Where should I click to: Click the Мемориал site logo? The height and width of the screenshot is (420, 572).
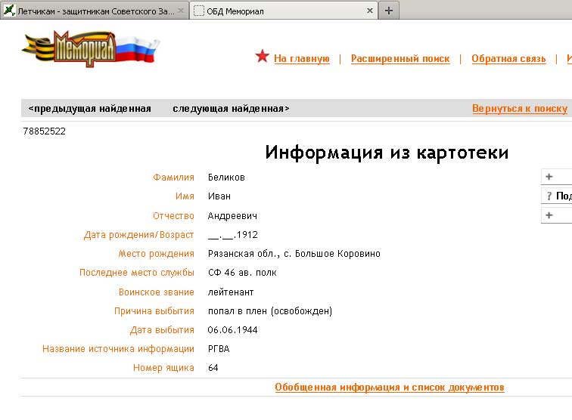91,48
